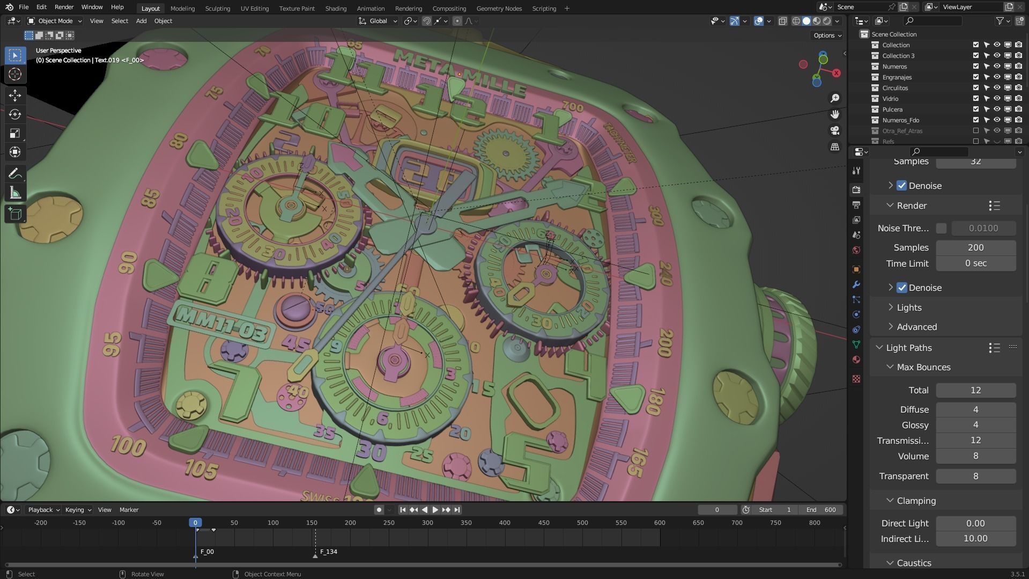Disable rendering for Pulcera collection
The image size is (1029, 579).
(1018, 109)
